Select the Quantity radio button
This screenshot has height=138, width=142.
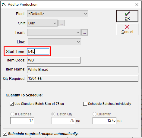[x=94, y=114]
